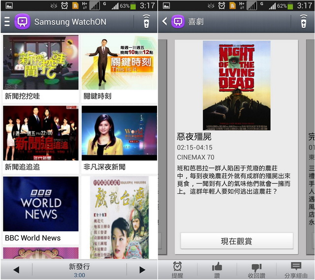Open the 關鍵時刻 show thumbnail
Viewport: 315px width, 280px height.
[119, 62]
